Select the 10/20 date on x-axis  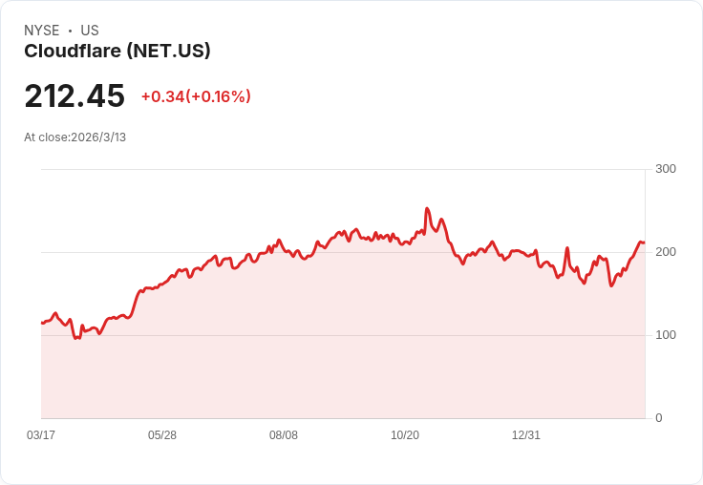[405, 435]
